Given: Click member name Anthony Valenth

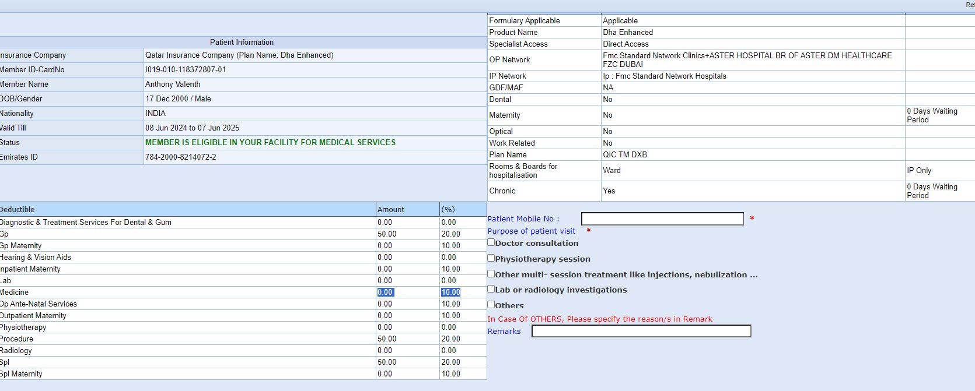Looking at the screenshot, I should tap(173, 84).
